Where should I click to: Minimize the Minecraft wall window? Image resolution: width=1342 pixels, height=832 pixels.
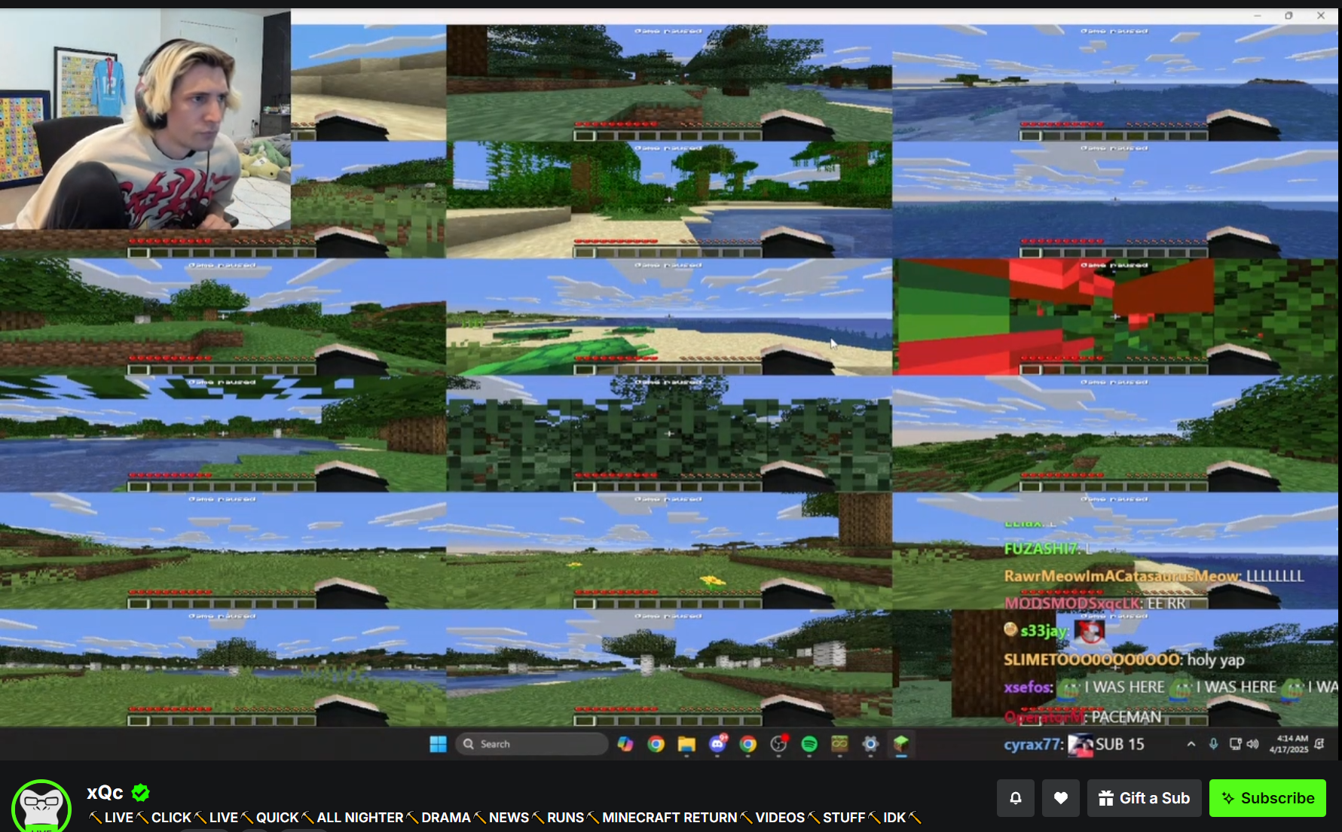1258,15
